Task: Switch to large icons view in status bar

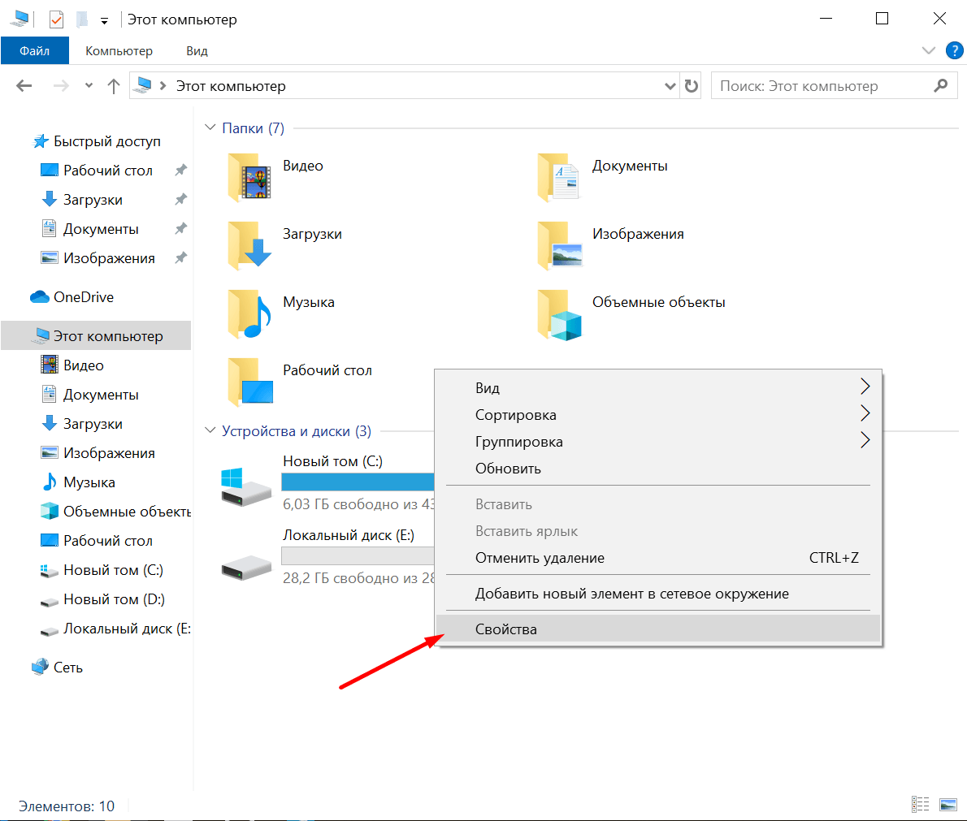Action: click(947, 805)
